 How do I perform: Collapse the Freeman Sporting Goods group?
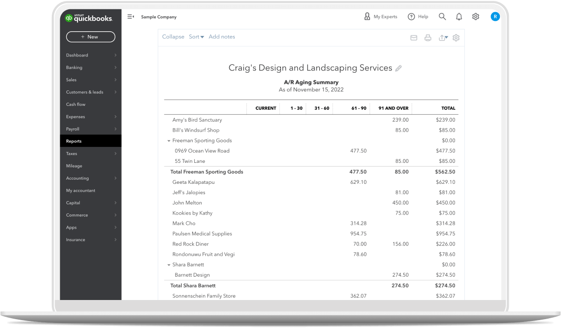(x=168, y=140)
